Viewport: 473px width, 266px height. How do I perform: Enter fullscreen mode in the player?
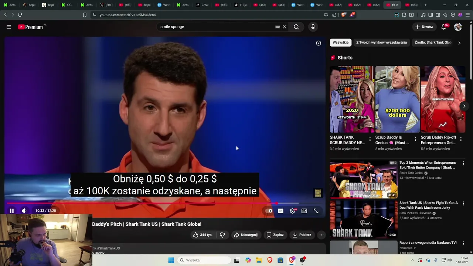316,211
